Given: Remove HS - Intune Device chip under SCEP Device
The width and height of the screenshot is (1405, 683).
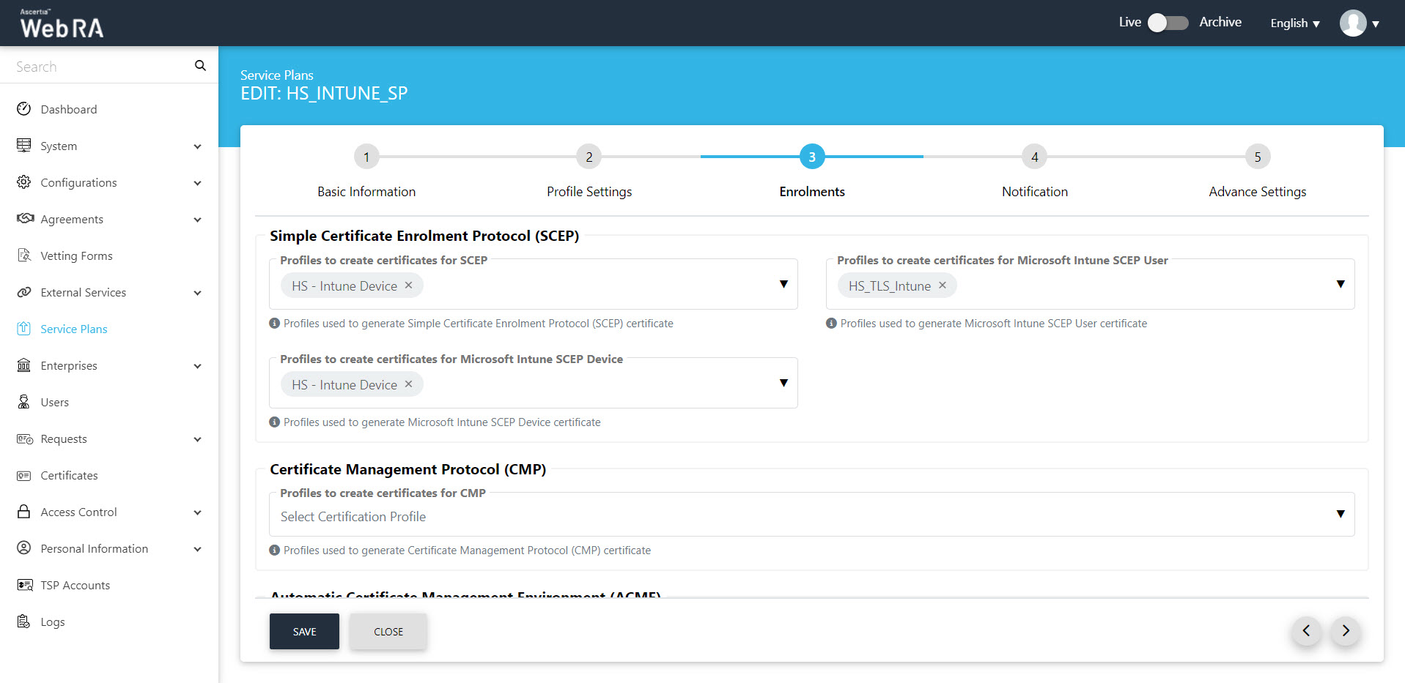Looking at the screenshot, I should (x=408, y=384).
